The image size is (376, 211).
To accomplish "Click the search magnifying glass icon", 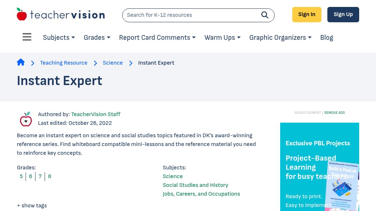I will tap(265, 15).
